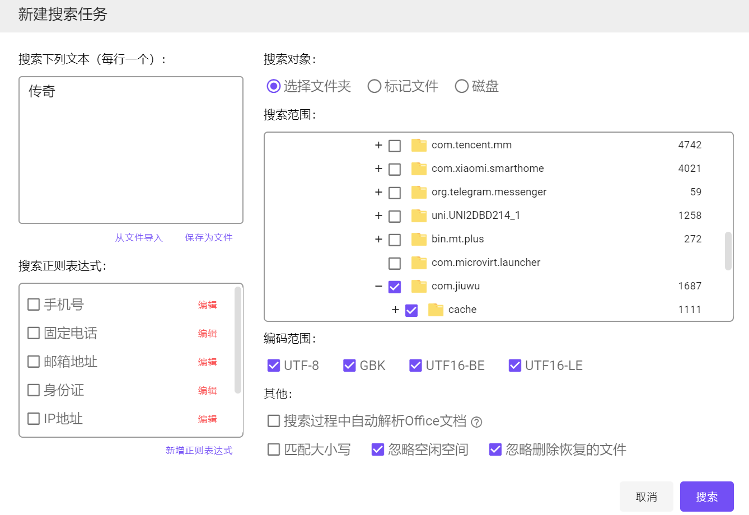749x515 pixels.
Task: Click the com.tencent.mm folder icon
Action: click(x=419, y=145)
